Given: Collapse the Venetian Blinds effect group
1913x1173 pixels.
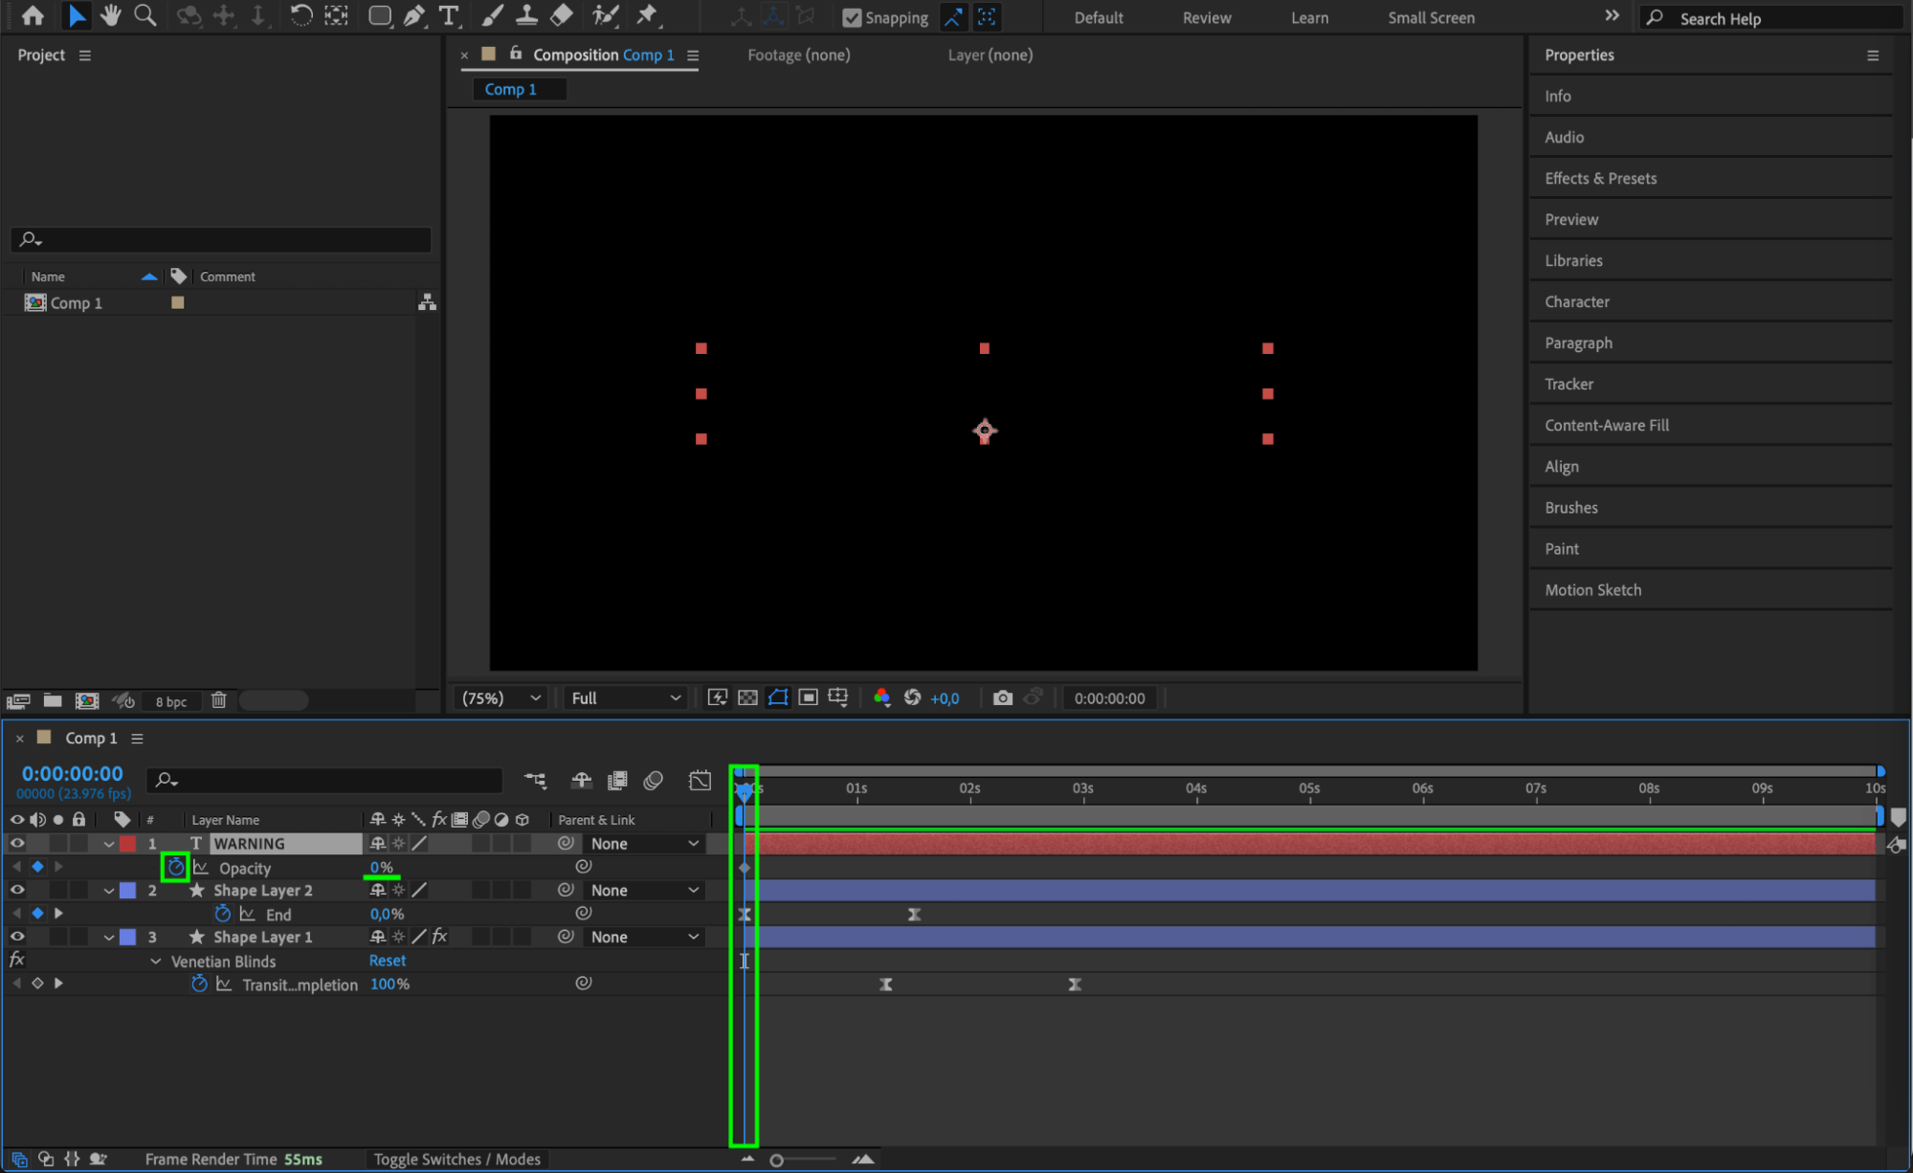Looking at the screenshot, I should point(155,961).
